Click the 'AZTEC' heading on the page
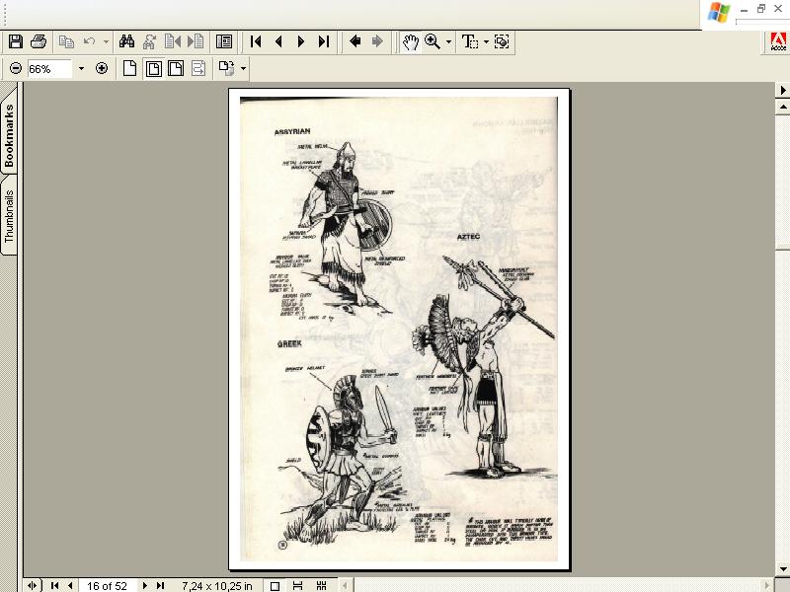 point(468,237)
